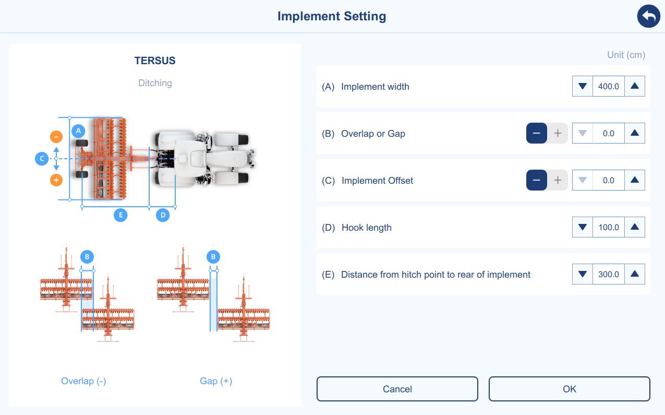Decrease Hook length with the down arrow

583,227
